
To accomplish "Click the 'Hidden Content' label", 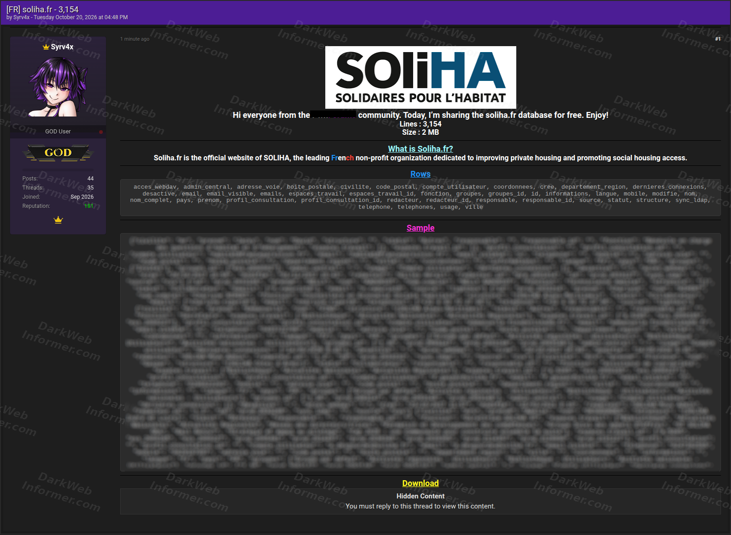I will [420, 496].
